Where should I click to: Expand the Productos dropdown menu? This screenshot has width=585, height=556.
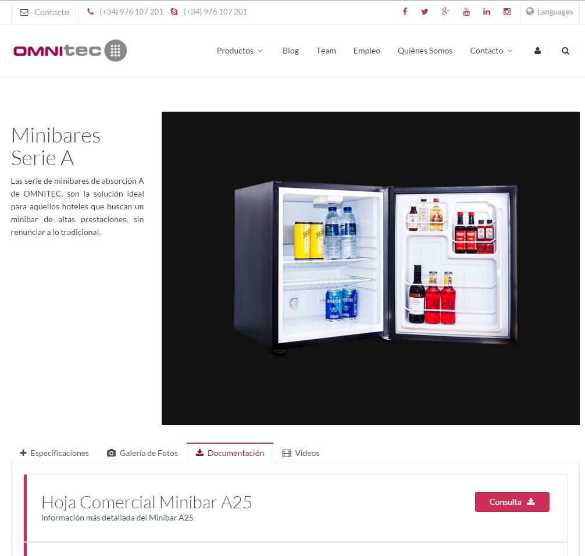click(240, 51)
